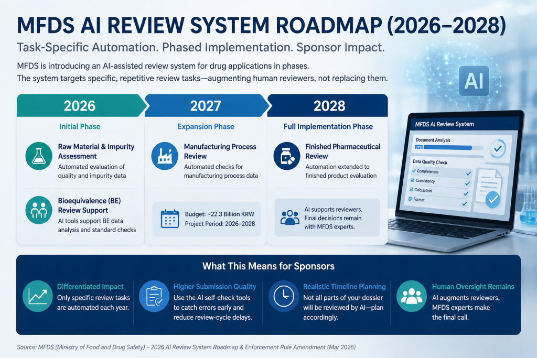Click the flask icon for Raw Material Assessment
537x358 pixels.
tap(39, 156)
